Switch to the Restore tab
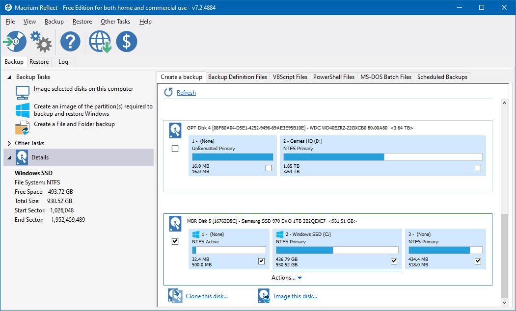Viewport: 516px width, 311px height. click(39, 62)
